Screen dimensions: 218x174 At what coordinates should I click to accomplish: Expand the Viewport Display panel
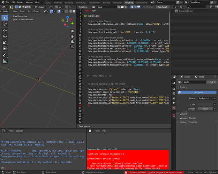click(x=188, y=118)
